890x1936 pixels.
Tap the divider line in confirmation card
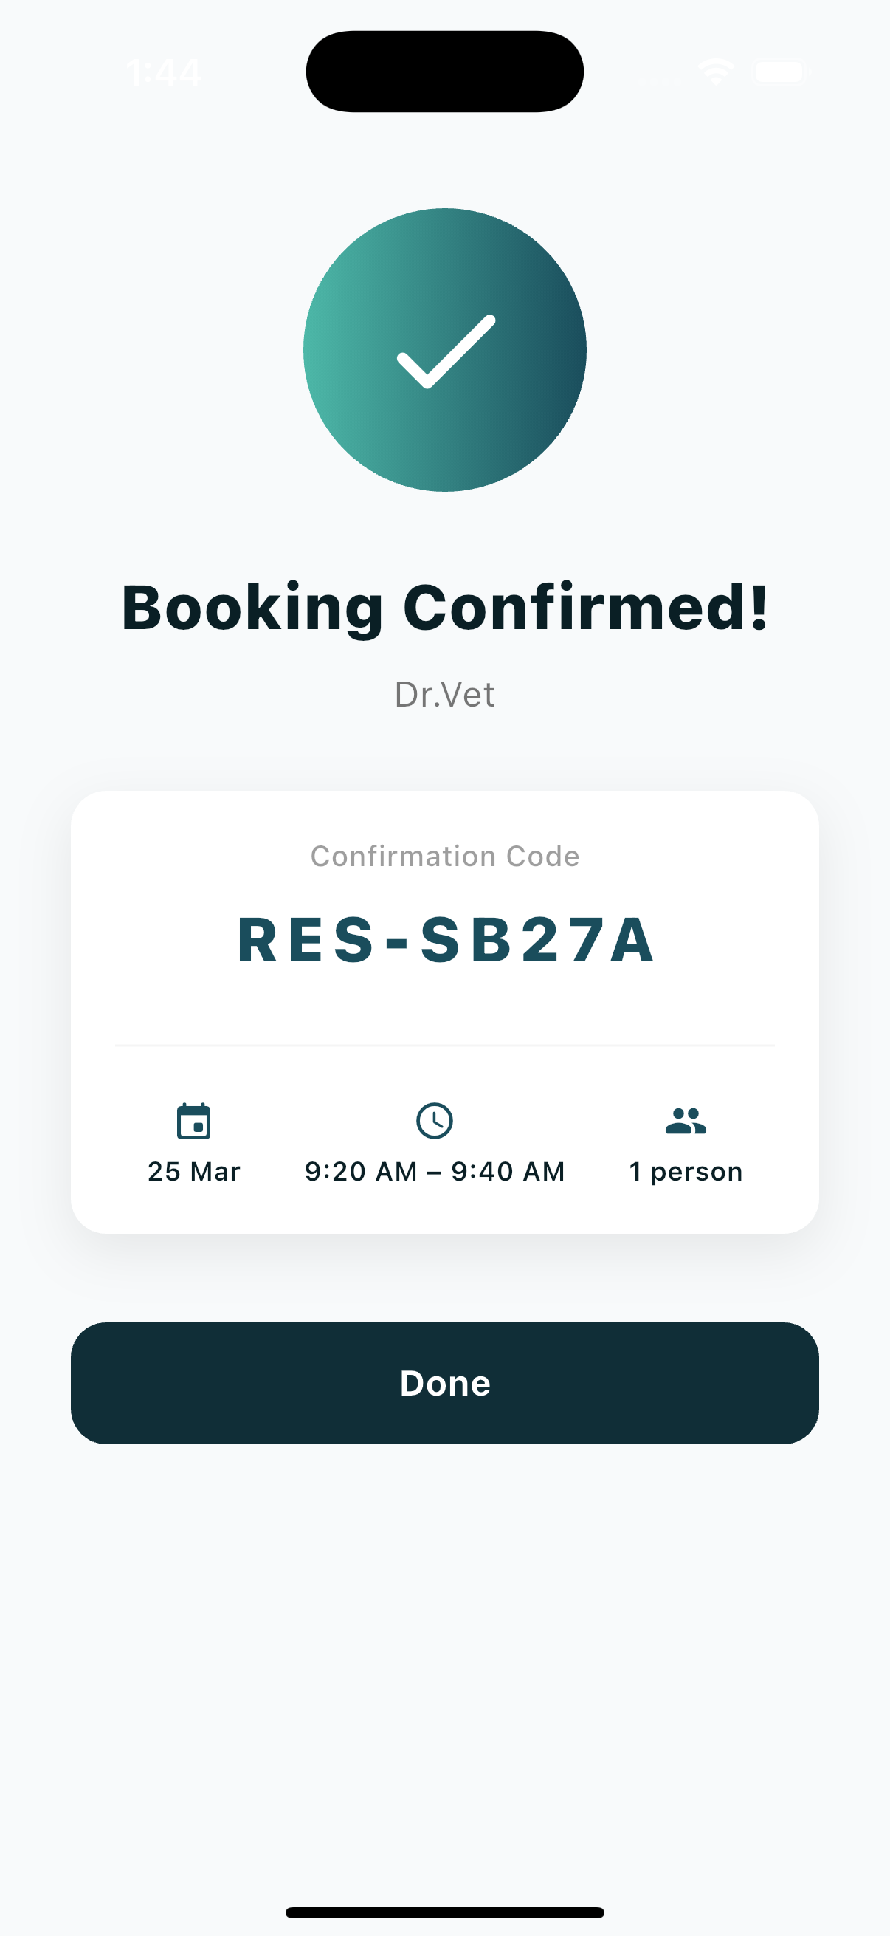pyautogui.click(x=444, y=1046)
